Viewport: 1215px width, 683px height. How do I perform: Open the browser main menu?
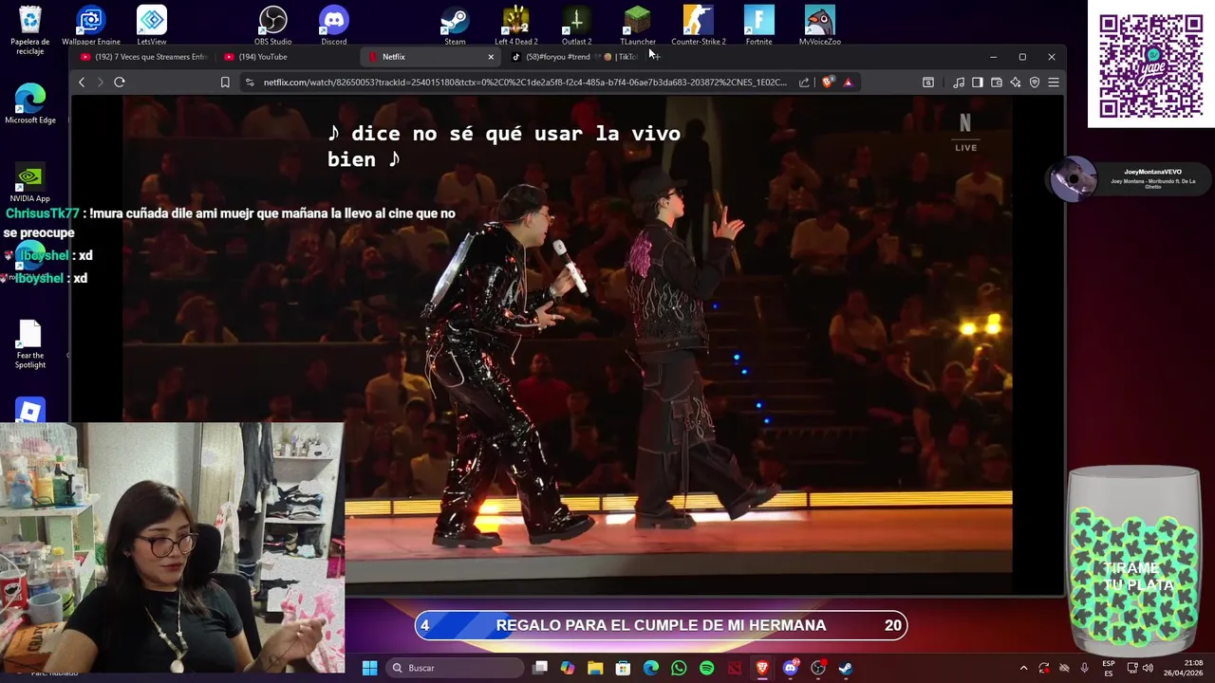click(1054, 83)
